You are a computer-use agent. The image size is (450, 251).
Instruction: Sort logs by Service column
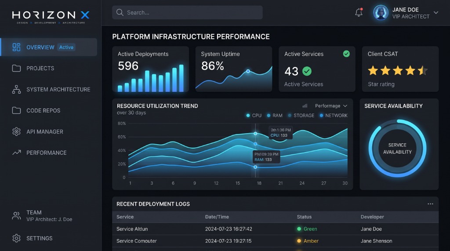(x=125, y=217)
